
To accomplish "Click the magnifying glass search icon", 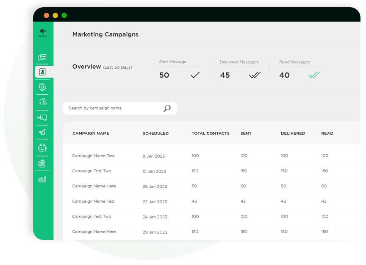I will click(167, 108).
